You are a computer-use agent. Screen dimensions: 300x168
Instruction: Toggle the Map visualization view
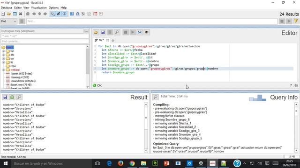pyautogui.click(x=72, y=14)
